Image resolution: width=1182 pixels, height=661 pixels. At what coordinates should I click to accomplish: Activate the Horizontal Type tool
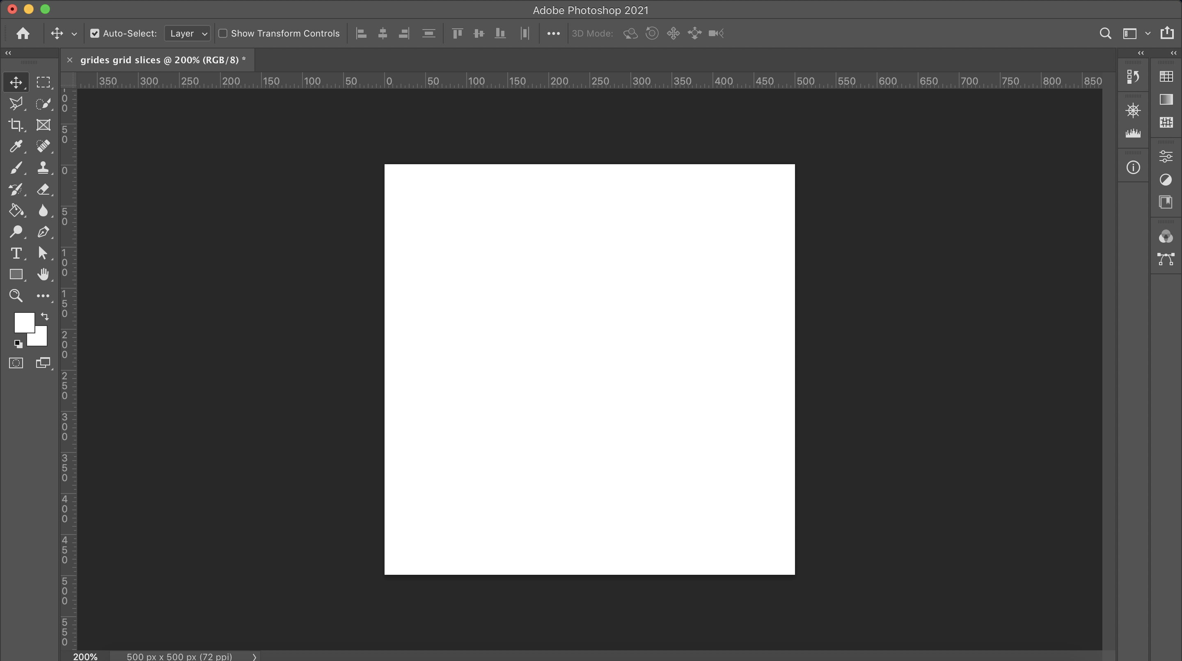coord(16,253)
